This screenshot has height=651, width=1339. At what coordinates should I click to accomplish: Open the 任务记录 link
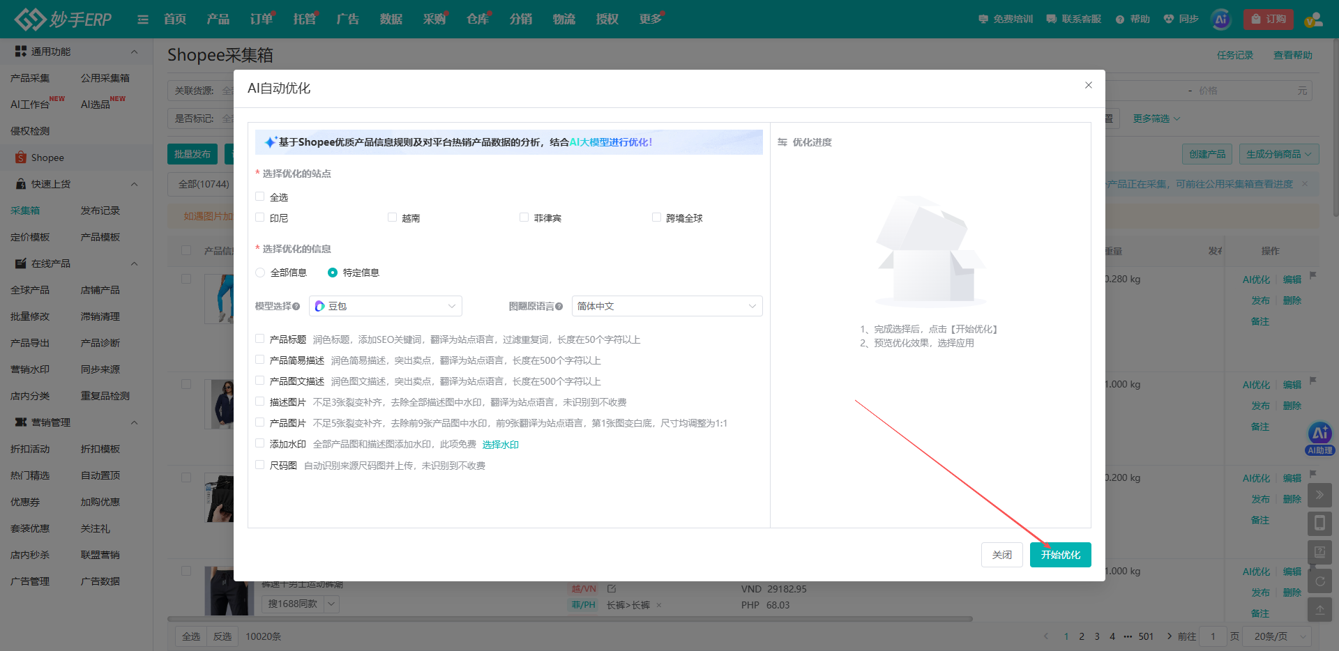(1235, 55)
